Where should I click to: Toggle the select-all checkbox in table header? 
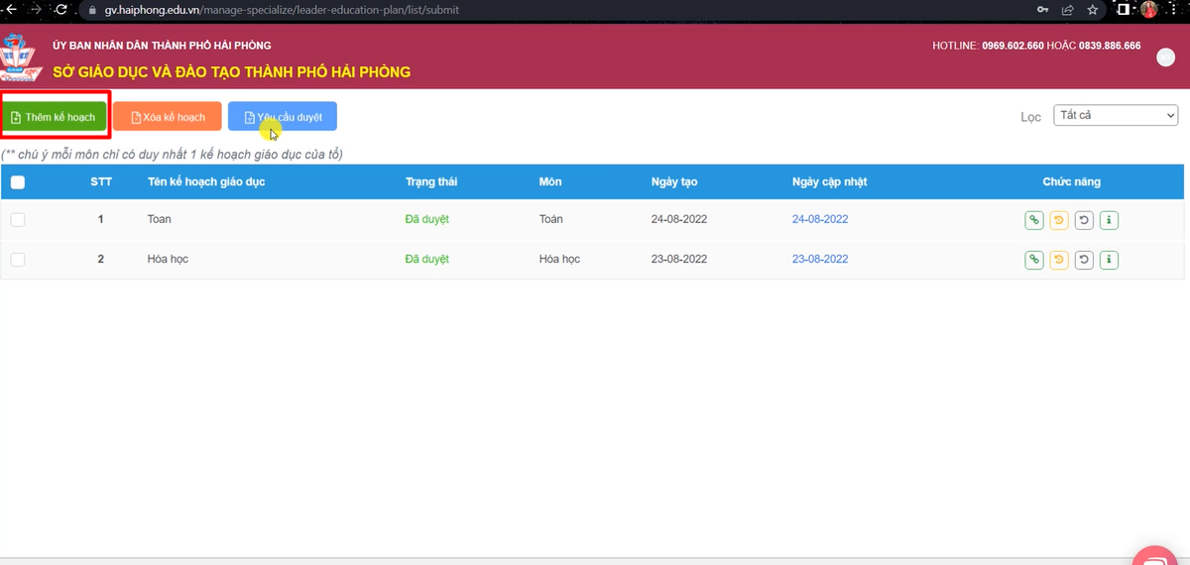18,182
